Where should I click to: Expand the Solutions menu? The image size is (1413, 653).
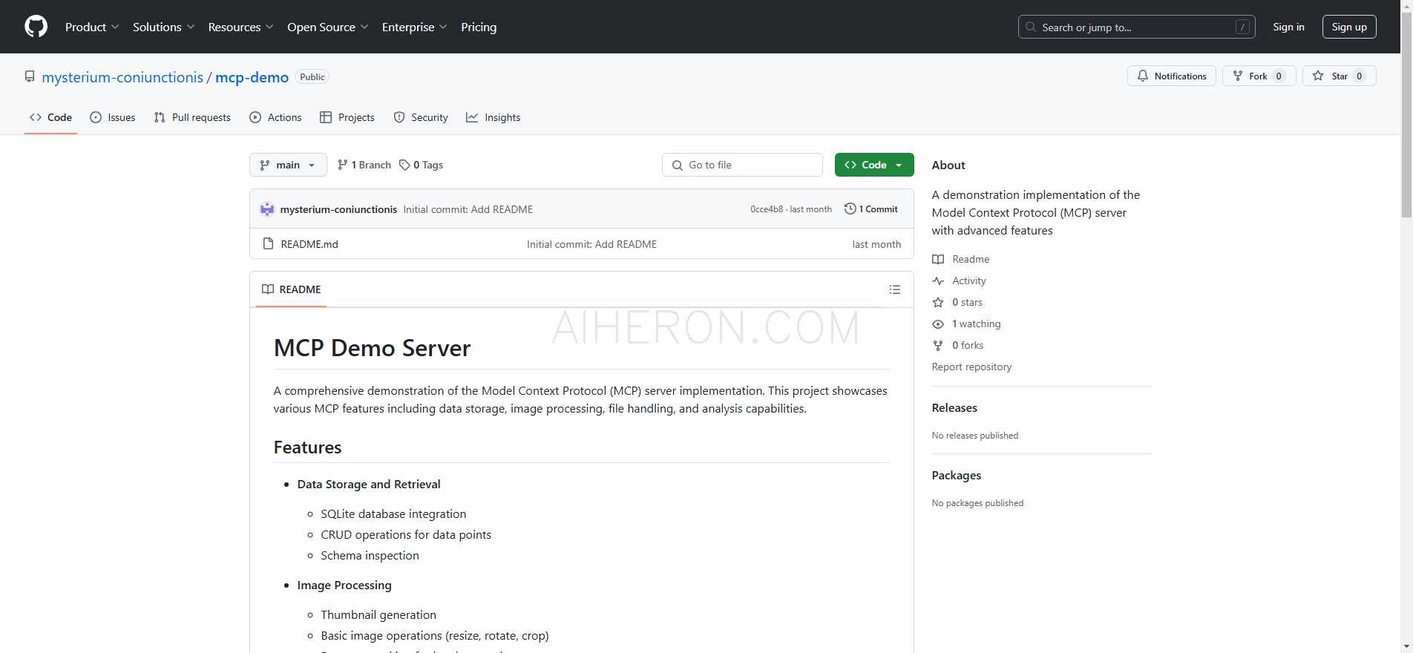[163, 27]
